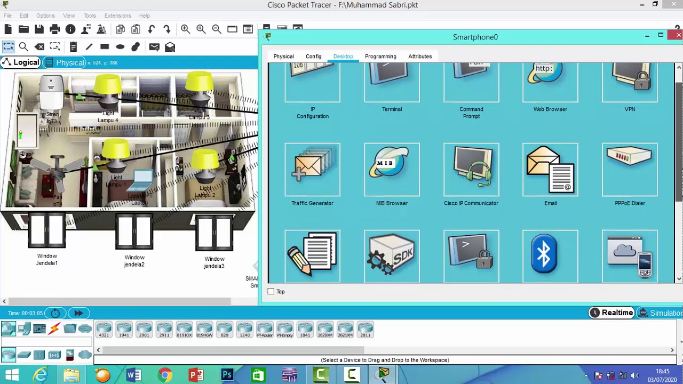Switch to Realtime mode
The width and height of the screenshot is (683, 384).
coord(611,313)
